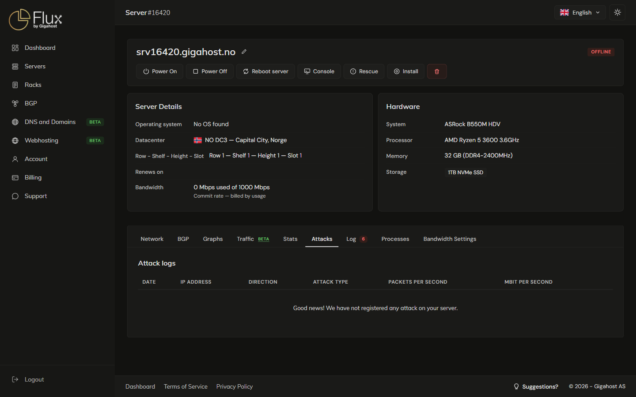636x397 pixels.
Task: Click the ASRock B550M HDV system value
Action: point(473,124)
